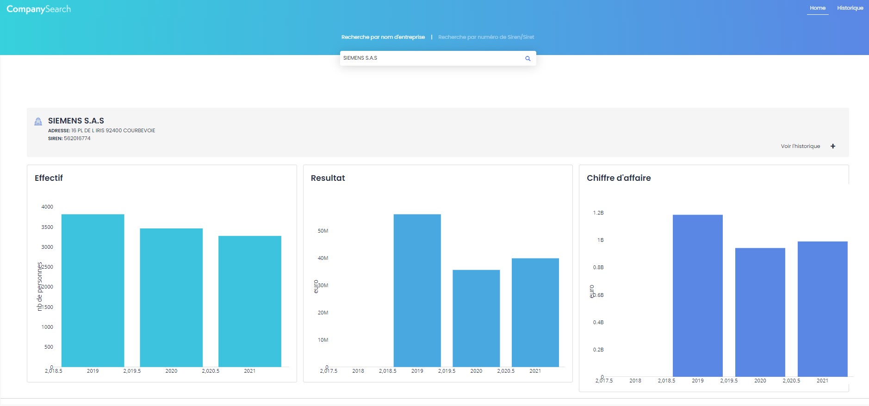Click the 2019 bar in Resultat chart

click(x=417, y=290)
